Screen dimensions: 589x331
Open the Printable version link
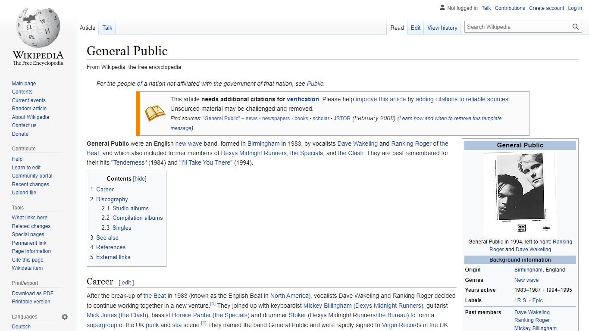click(31, 302)
